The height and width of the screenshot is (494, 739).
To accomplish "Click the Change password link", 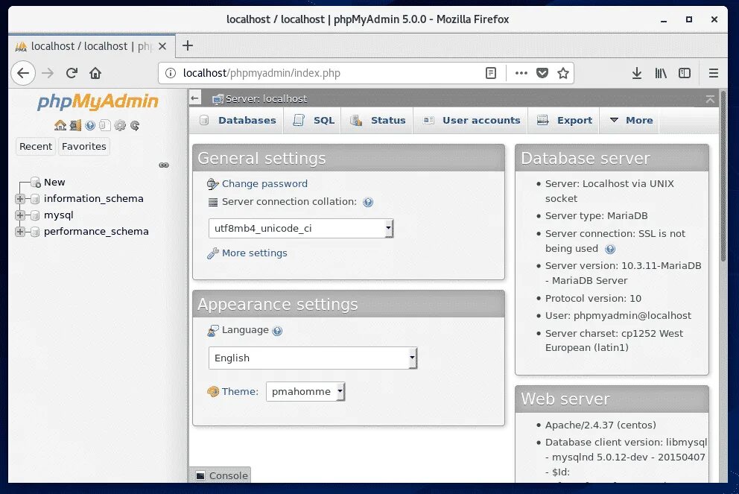I will pyautogui.click(x=264, y=183).
